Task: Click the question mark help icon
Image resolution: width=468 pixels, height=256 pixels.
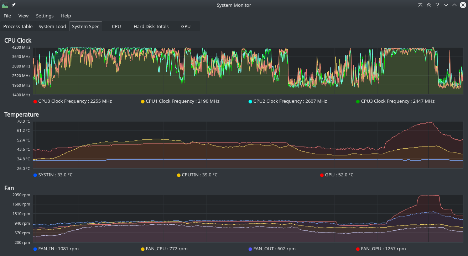Action: [x=437, y=5]
